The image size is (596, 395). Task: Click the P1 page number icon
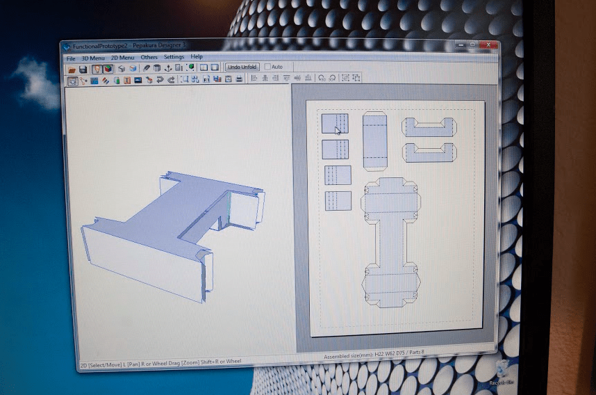click(x=206, y=79)
